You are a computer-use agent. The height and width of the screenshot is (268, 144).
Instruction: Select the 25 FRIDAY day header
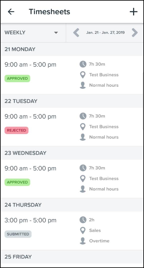18,257
